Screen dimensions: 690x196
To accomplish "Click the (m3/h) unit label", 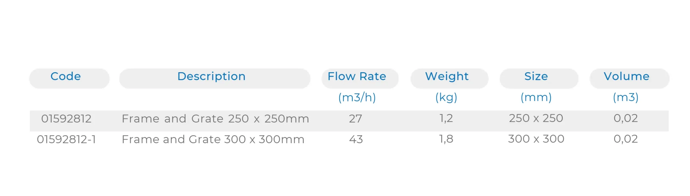I will [357, 97].
